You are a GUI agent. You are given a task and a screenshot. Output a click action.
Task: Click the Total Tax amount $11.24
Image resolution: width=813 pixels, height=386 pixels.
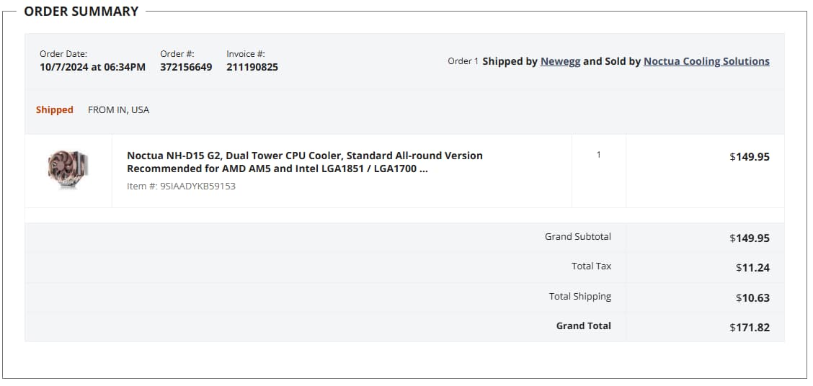click(752, 268)
